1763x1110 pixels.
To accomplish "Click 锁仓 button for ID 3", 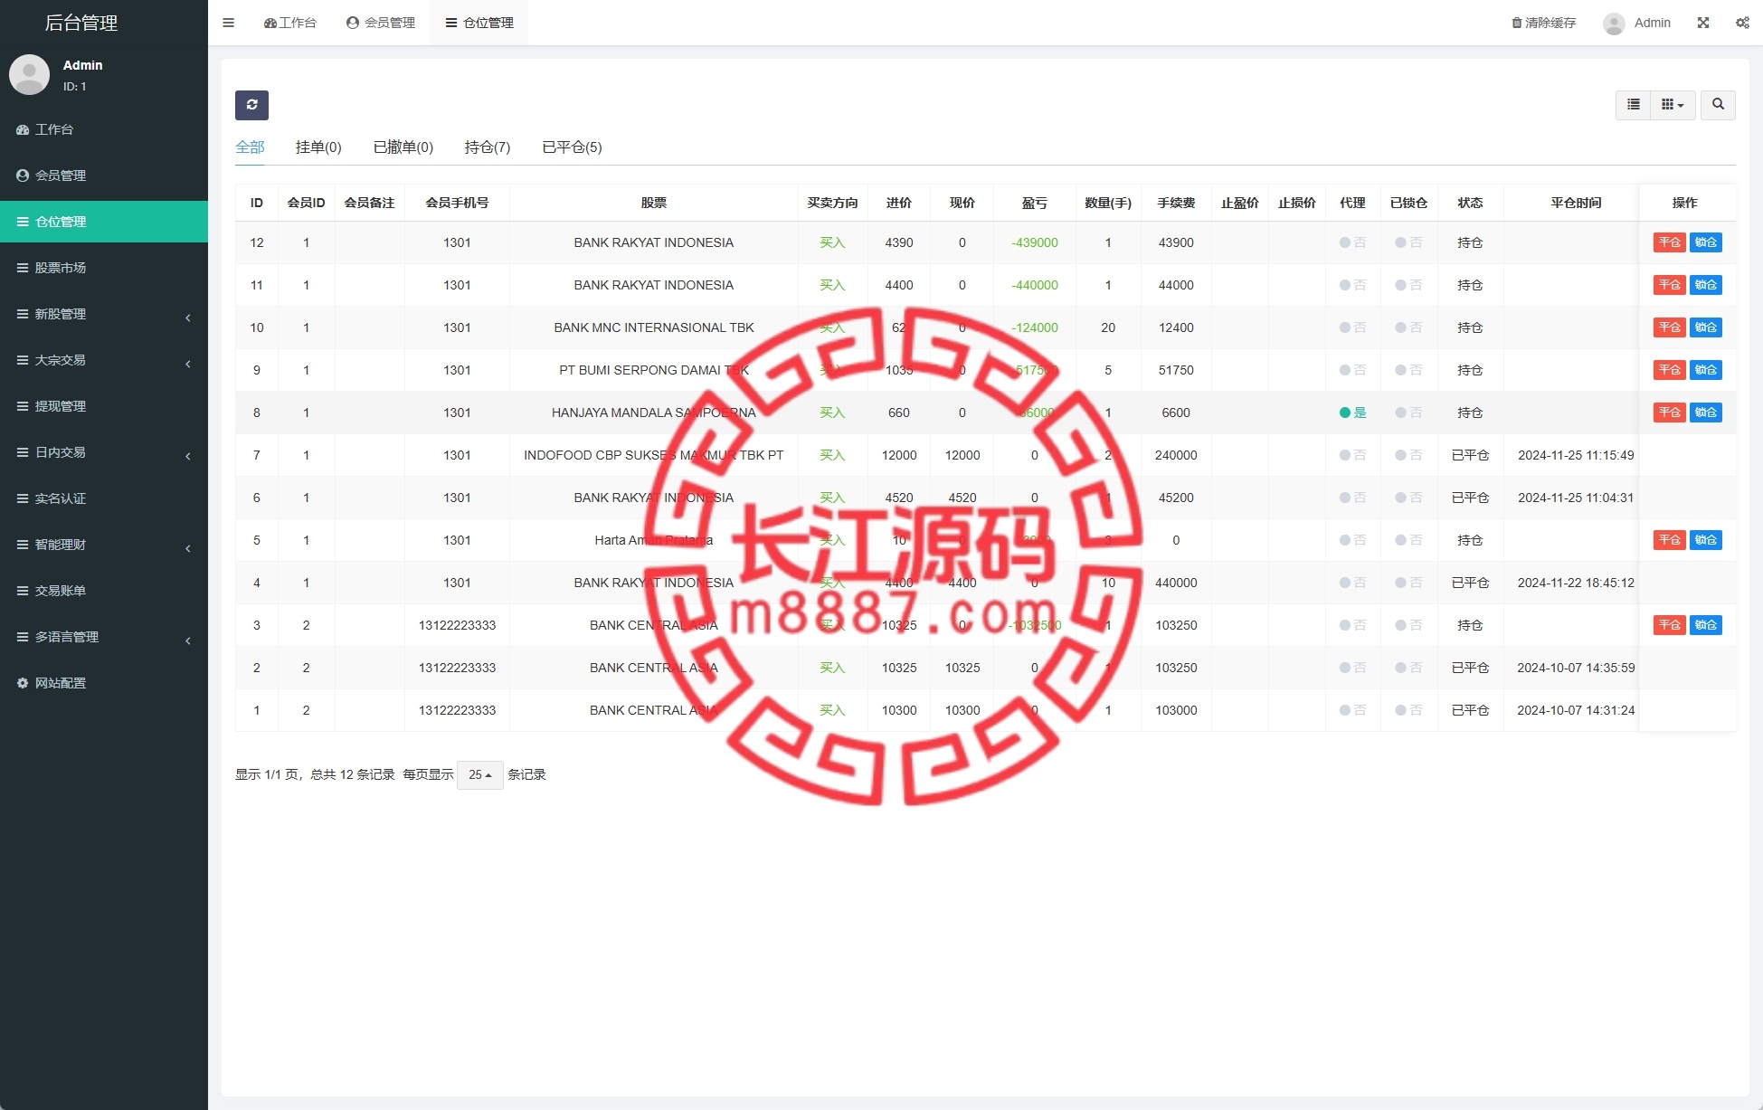I will coord(1706,625).
